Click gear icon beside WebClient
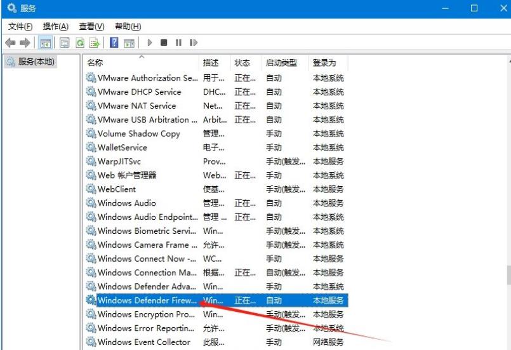 point(91,189)
